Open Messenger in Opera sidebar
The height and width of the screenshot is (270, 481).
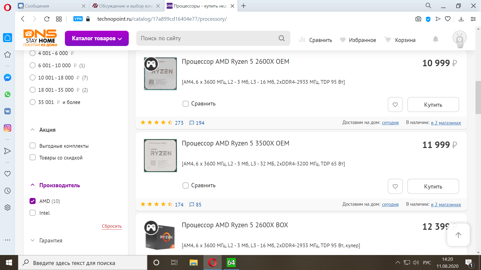pyautogui.click(x=8, y=77)
